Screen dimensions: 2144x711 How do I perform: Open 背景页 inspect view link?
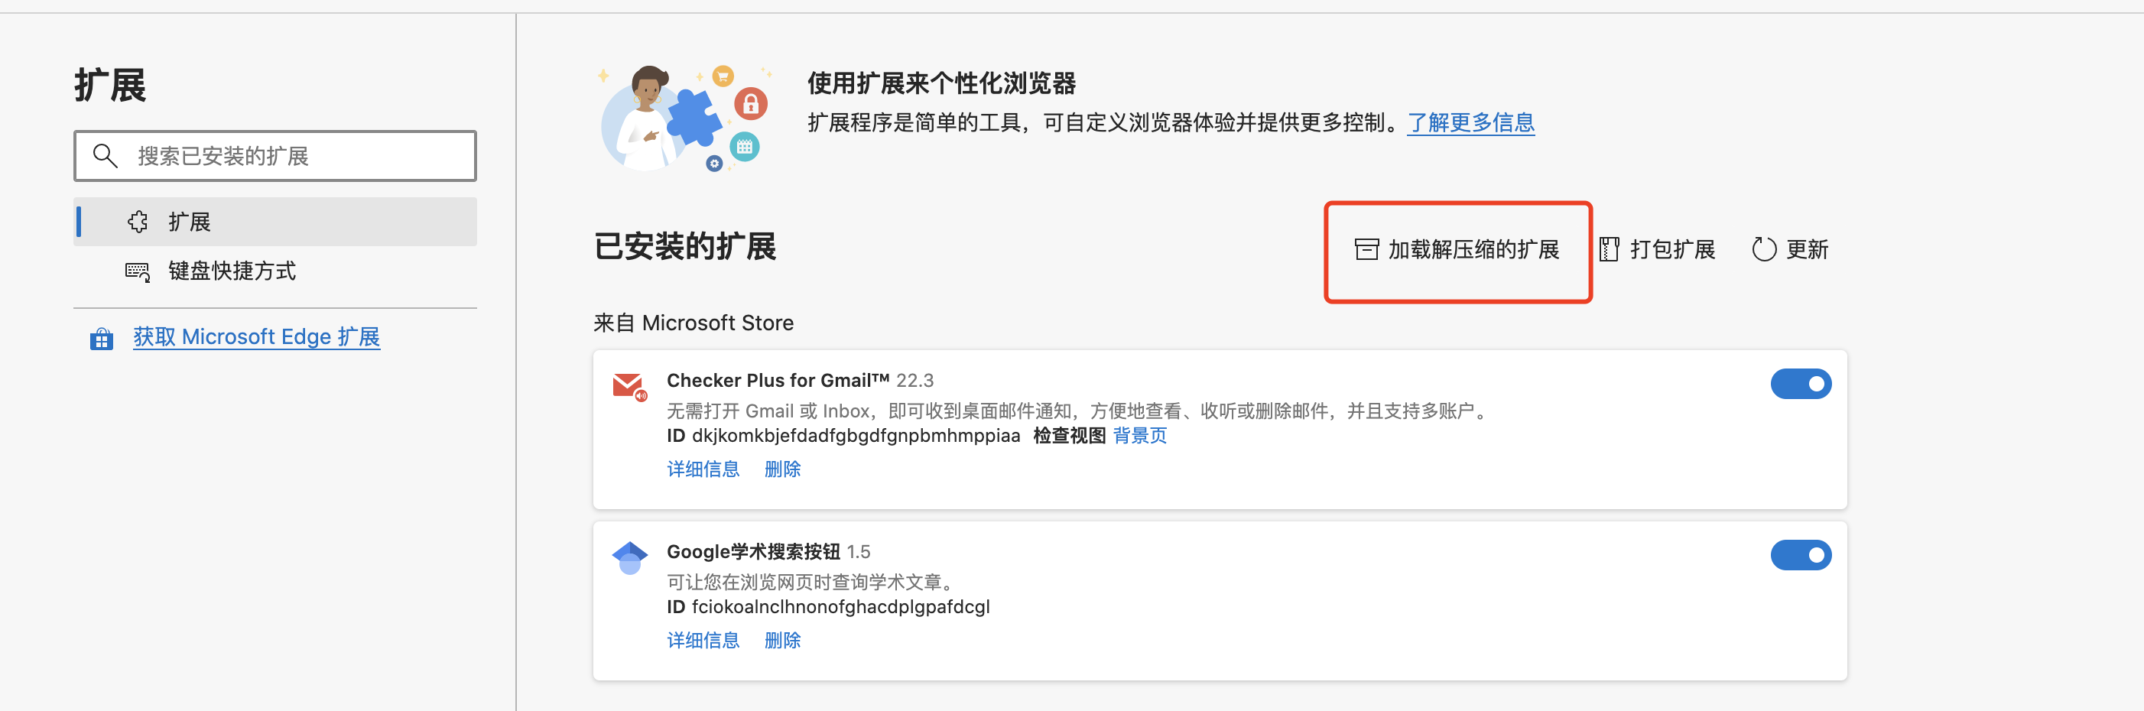1139,436
